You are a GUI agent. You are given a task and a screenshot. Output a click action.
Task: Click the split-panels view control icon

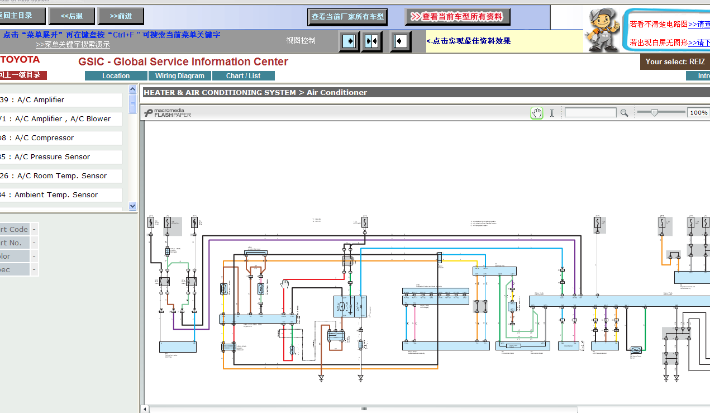pos(372,41)
